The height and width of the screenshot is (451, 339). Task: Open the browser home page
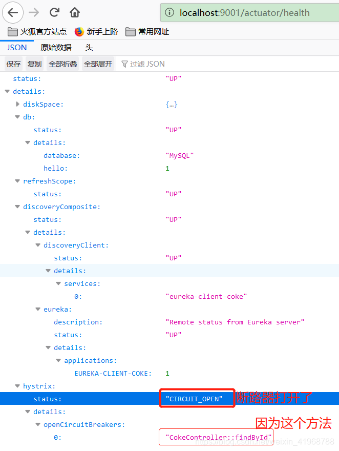[75, 12]
